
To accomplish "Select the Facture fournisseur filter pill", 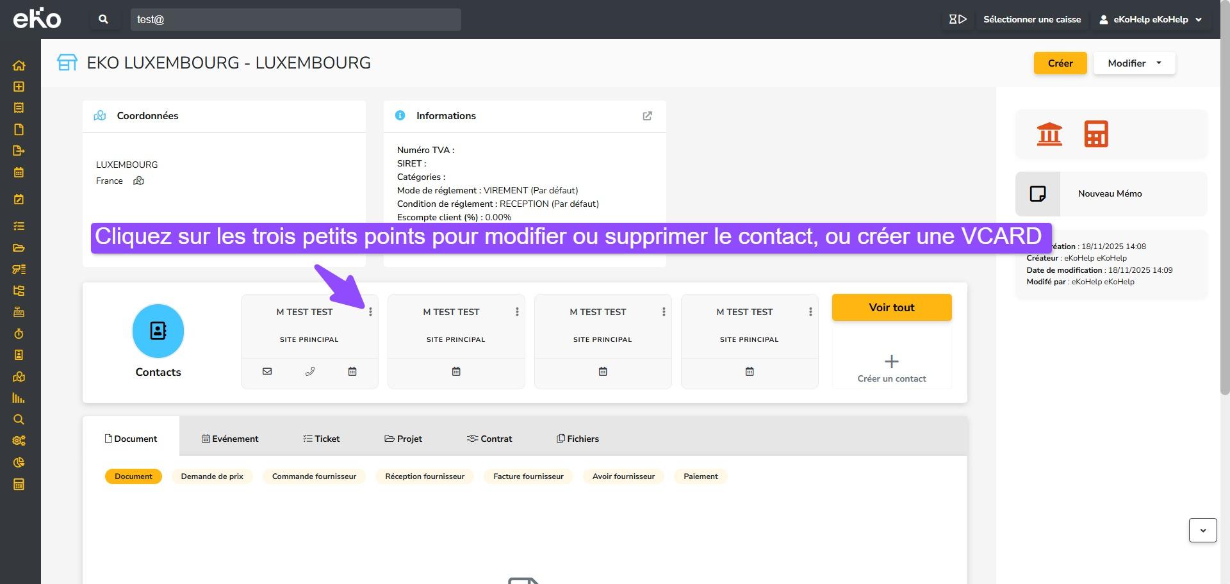I will (528, 476).
